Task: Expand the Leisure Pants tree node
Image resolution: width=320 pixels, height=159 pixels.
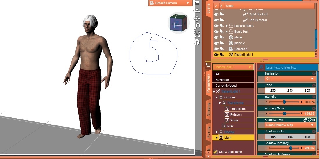Action: tap(227, 26)
